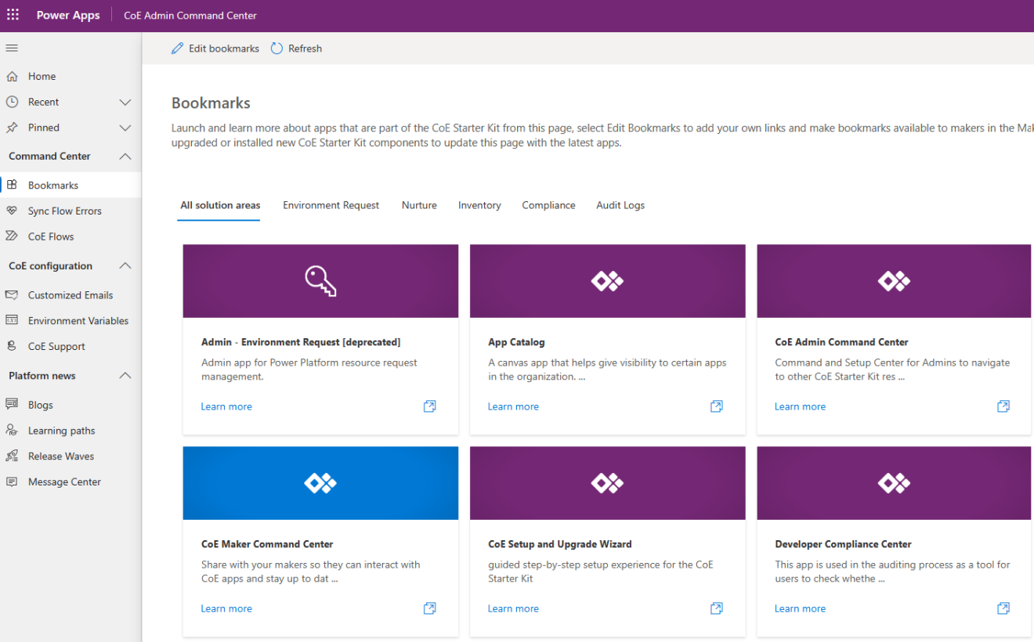1034x642 pixels.
Task: Click the Refresh circular arrow icon
Action: [277, 49]
